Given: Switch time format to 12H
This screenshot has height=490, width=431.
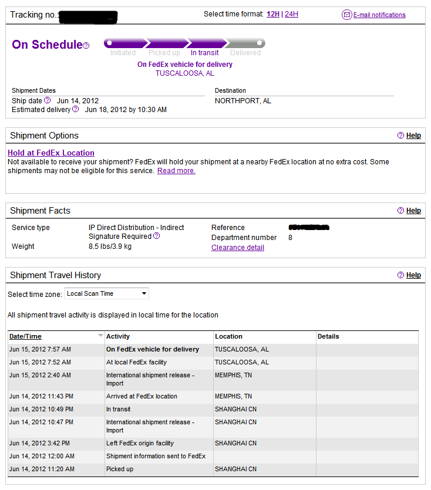Looking at the screenshot, I should (x=272, y=14).
